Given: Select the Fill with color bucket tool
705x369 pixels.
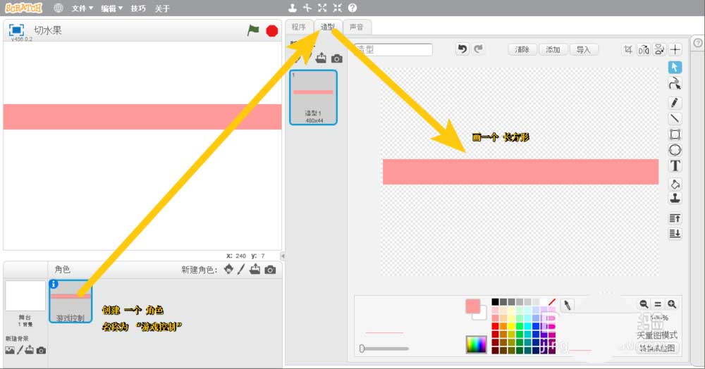Looking at the screenshot, I should pyautogui.click(x=675, y=183).
